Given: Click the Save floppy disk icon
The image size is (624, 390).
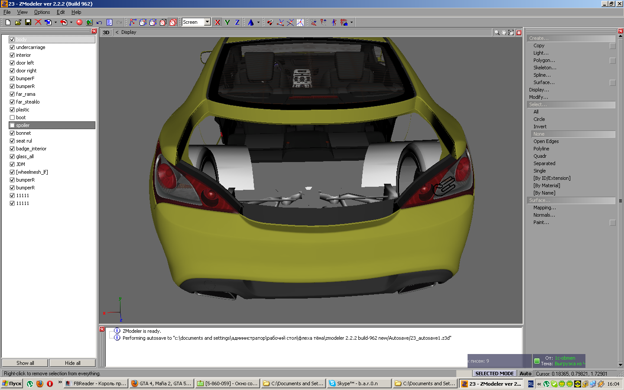Looking at the screenshot, I should (28, 22).
